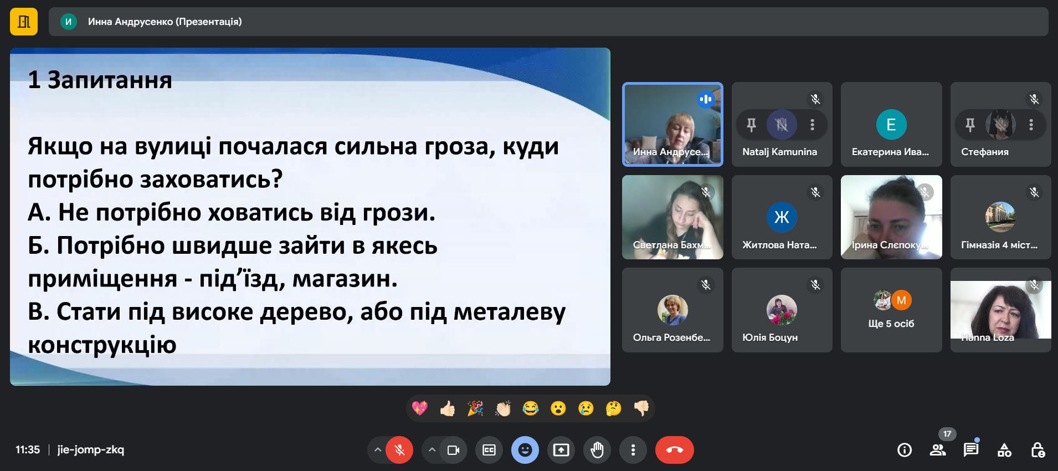Expand audio settings chevron
Image resolution: width=1058 pixels, height=471 pixels.
click(377, 450)
